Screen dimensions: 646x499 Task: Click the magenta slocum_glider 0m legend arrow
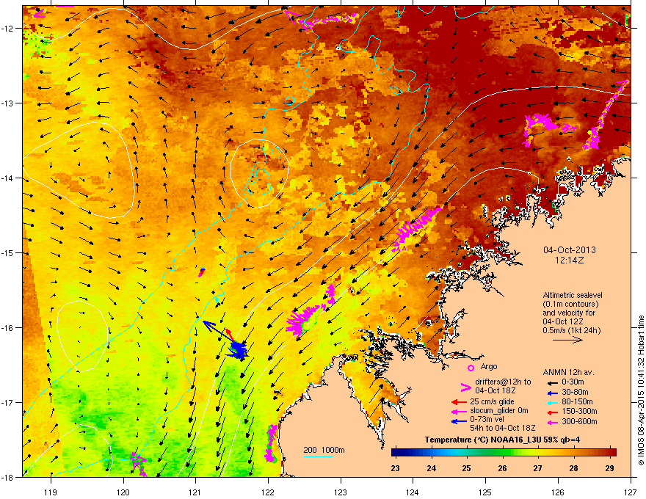[x=459, y=411]
